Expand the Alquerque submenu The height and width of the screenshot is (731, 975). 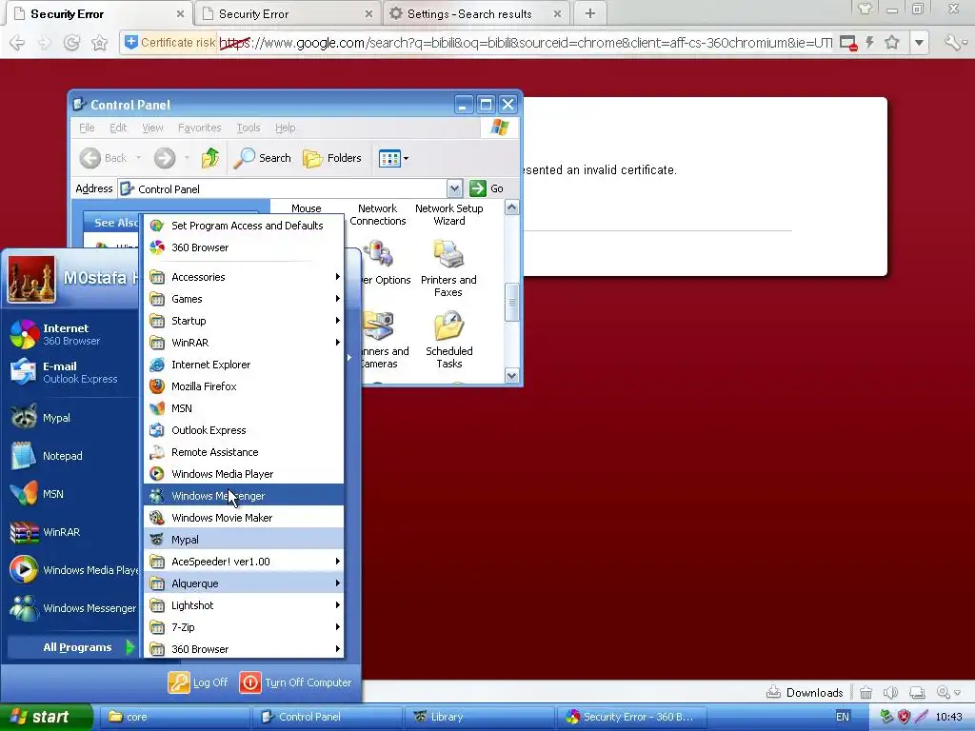tap(244, 583)
